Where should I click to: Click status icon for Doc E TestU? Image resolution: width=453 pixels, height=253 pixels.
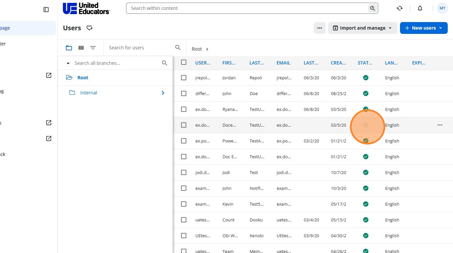pyautogui.click(x=365, y=157)
